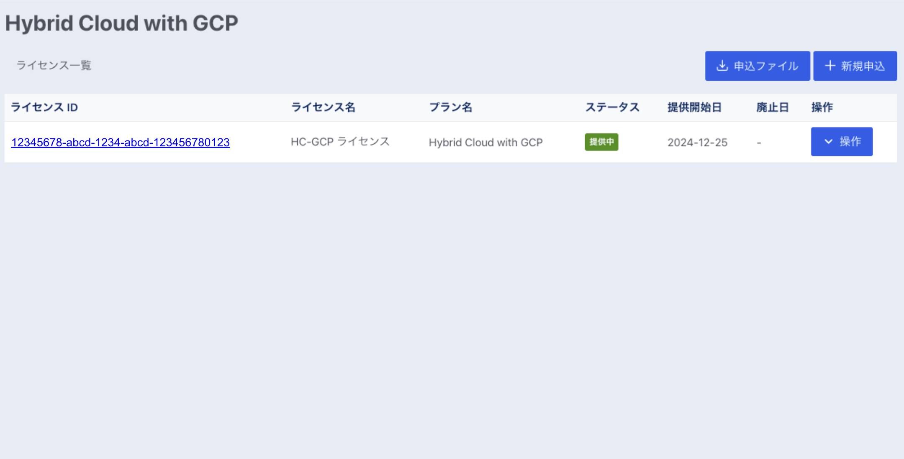The height and width of the screenshot is (459, 904).
Task: Click the green 提供中 status badge
Action: tap(601, 142)
